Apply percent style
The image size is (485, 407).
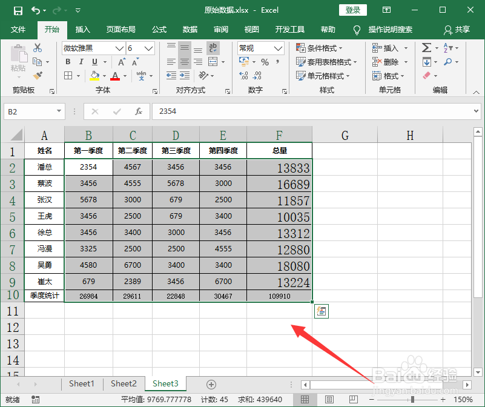pos(265,62)
